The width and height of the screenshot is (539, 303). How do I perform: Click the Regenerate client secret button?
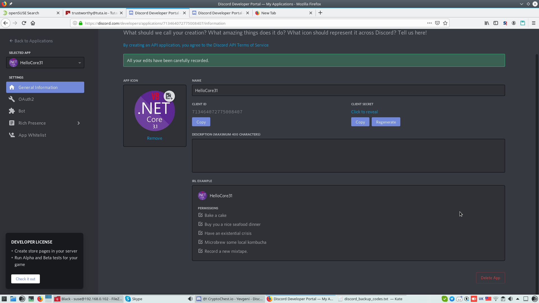[386, 122]
